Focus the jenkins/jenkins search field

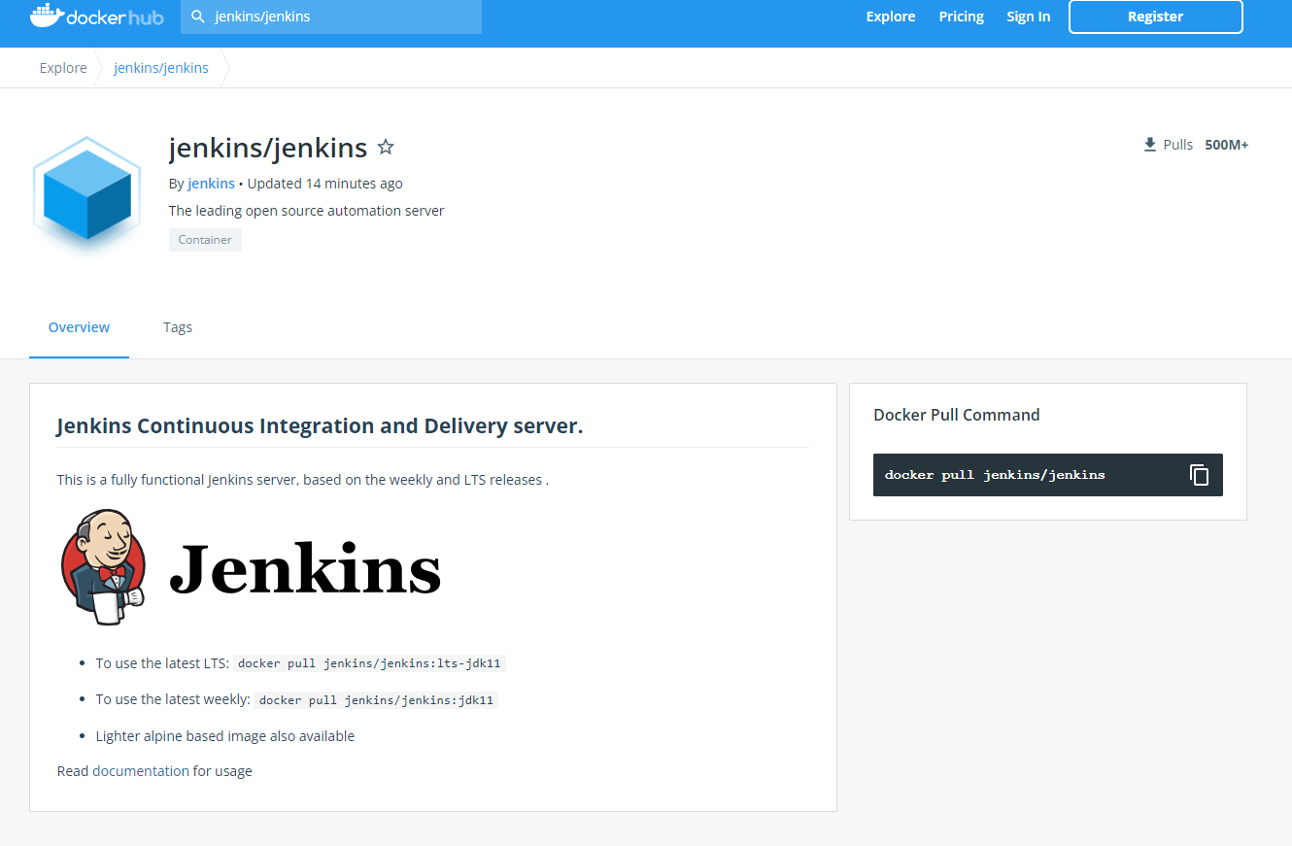click(331, 17)
